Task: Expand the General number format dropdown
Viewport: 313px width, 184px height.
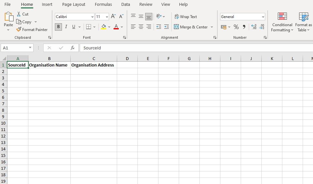Action: pos(263,17)
